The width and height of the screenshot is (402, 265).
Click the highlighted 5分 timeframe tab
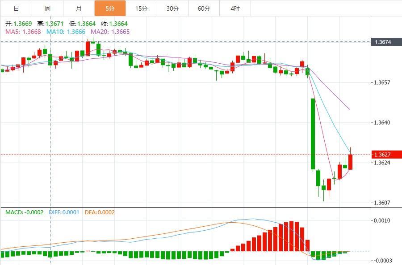pos(110,8)
